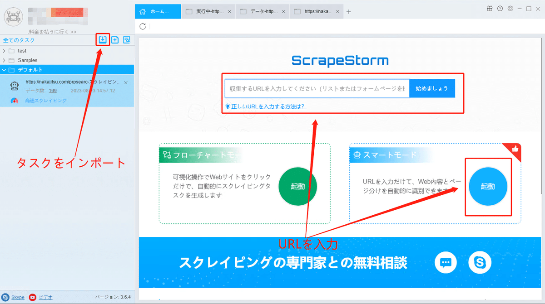The height and width of the screenshot is (304, 545).
Task: Click 高速スクレイピング link
Action: [x=46, y=101]
